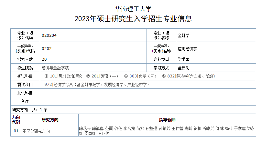Click the program type 学术型
262x142 pixels.
click(183, 59)
